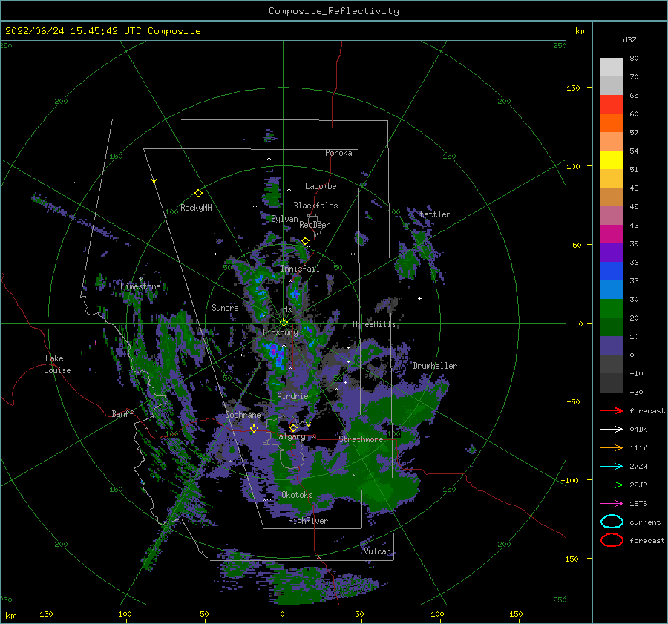The image size is (668, 624).
Task: Click the Olds town label
Action: (x=283, y=309)
